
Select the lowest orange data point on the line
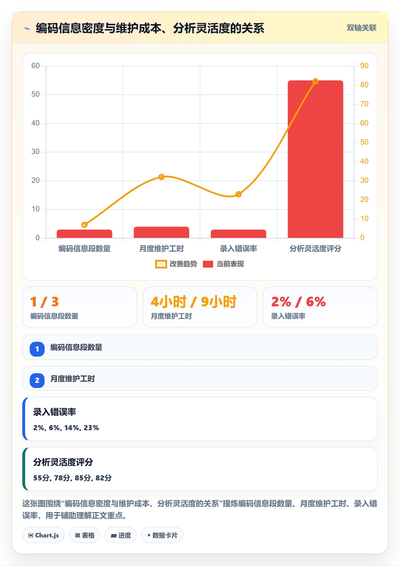(x=85, y=225)
